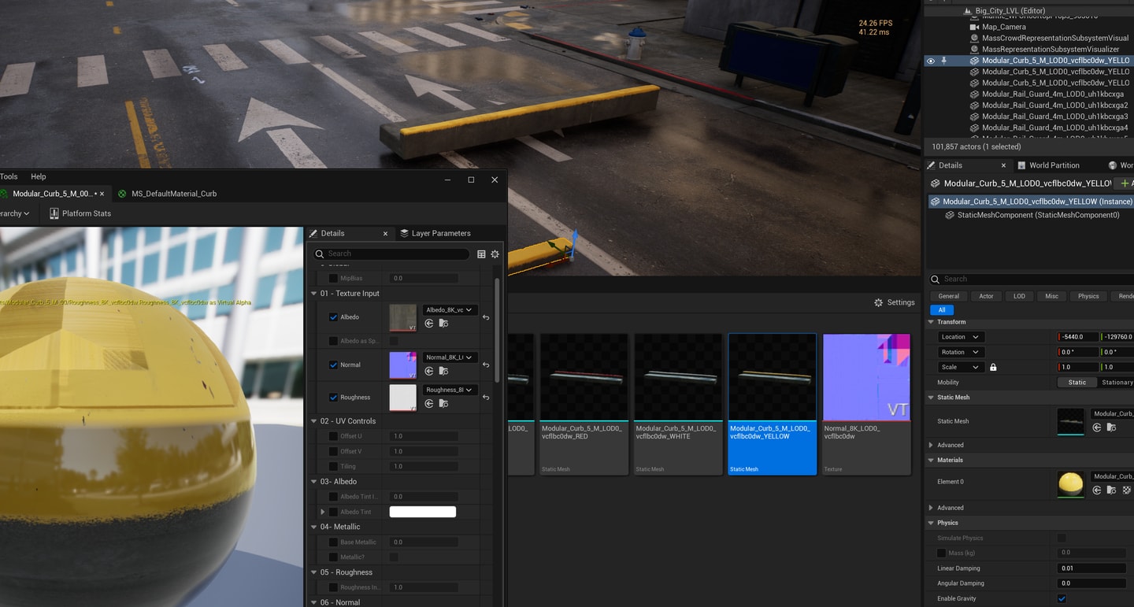Browse to Static Mesh asset in Content Browser

click(1111, 427)
